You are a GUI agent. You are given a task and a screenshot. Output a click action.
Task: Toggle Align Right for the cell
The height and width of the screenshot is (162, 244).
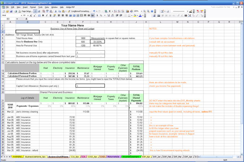pyautogui.click(x=66, y=16)
